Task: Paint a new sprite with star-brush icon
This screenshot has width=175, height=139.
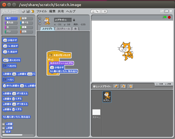Action: point(116,86)
